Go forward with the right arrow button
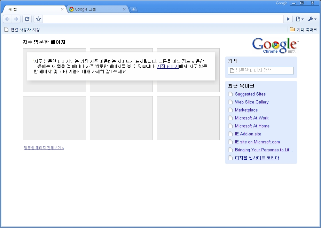 16,19
